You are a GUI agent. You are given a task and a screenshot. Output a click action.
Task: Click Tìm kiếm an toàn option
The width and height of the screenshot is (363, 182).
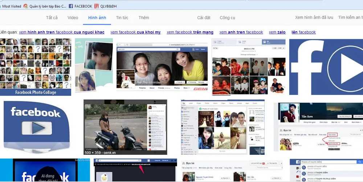[x=350, y=17]
